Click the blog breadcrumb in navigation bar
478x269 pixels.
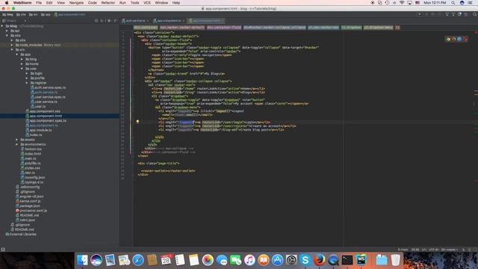point(7,14)
